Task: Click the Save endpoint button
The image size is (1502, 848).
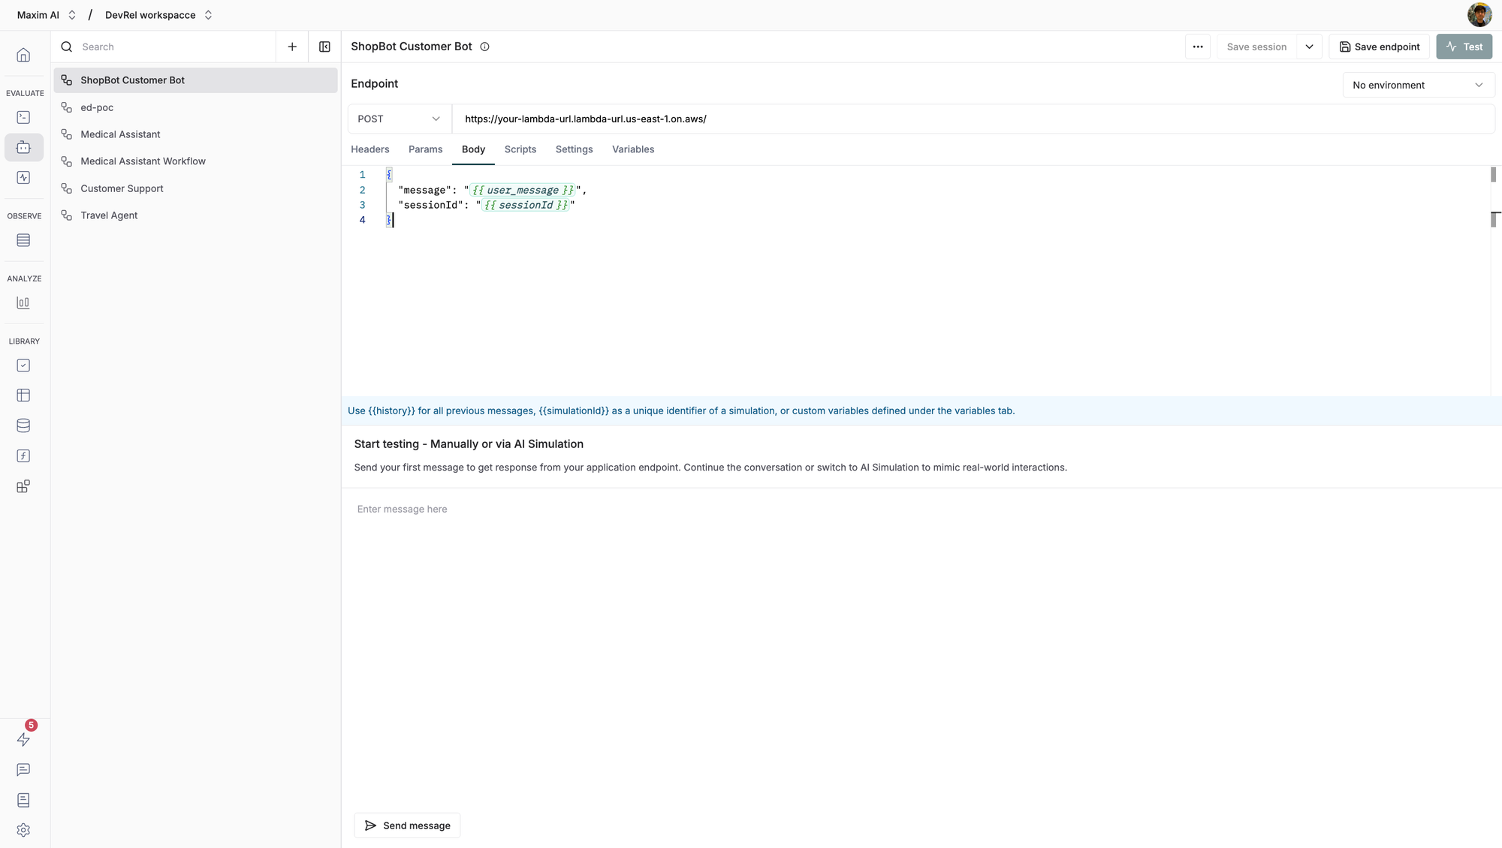Action: click(1379, 47)
